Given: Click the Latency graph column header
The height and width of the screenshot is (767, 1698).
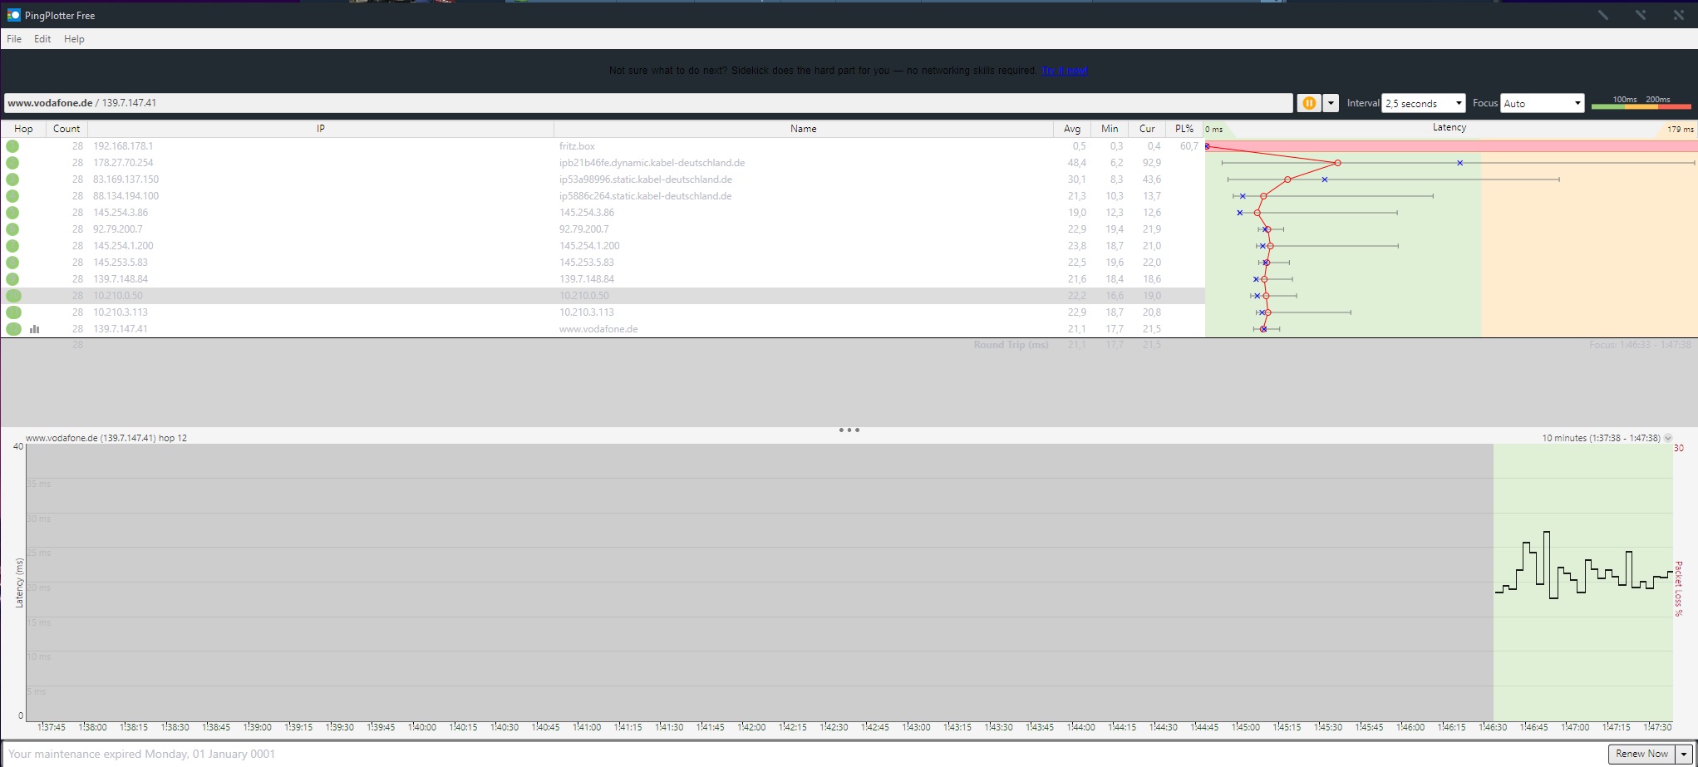Looking at the screenshot, I should 1449,128.
